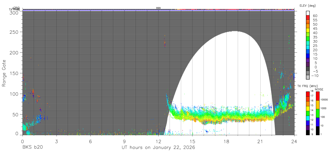Click the red top segment of TX FRQ colorbar
This screenshot has width=331, height=153.
click(x=308, y=94)
